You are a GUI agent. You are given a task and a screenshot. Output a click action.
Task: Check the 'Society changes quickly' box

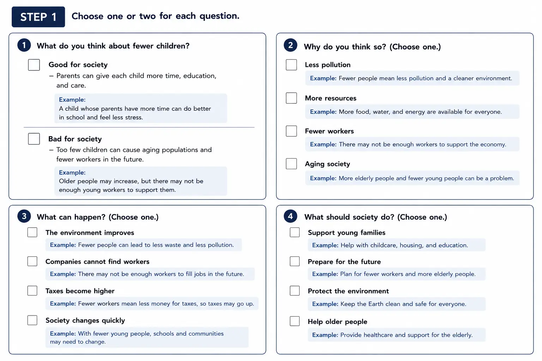coord(32,320)
